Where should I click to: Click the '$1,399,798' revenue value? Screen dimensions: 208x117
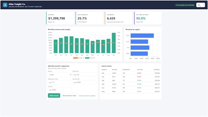[x=57, y=18]
